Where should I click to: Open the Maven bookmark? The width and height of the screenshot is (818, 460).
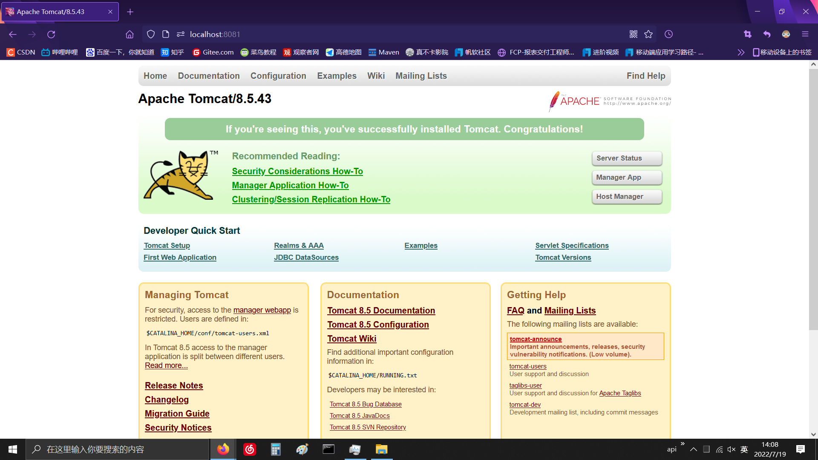(x=384, y=52)
